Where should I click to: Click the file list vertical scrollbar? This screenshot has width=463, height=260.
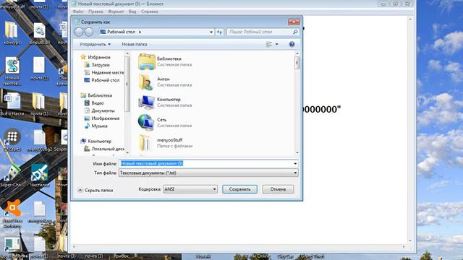point(297,103)
